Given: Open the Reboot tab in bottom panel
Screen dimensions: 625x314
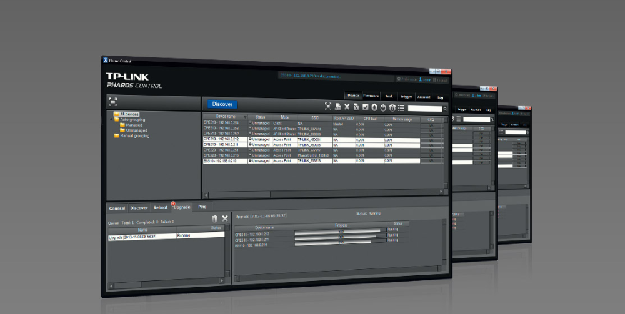Looking at the screenshot, I should click(161, 207).
